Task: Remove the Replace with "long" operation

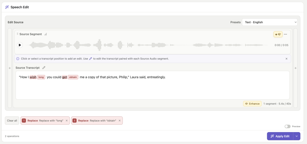Action: (67, 121)
